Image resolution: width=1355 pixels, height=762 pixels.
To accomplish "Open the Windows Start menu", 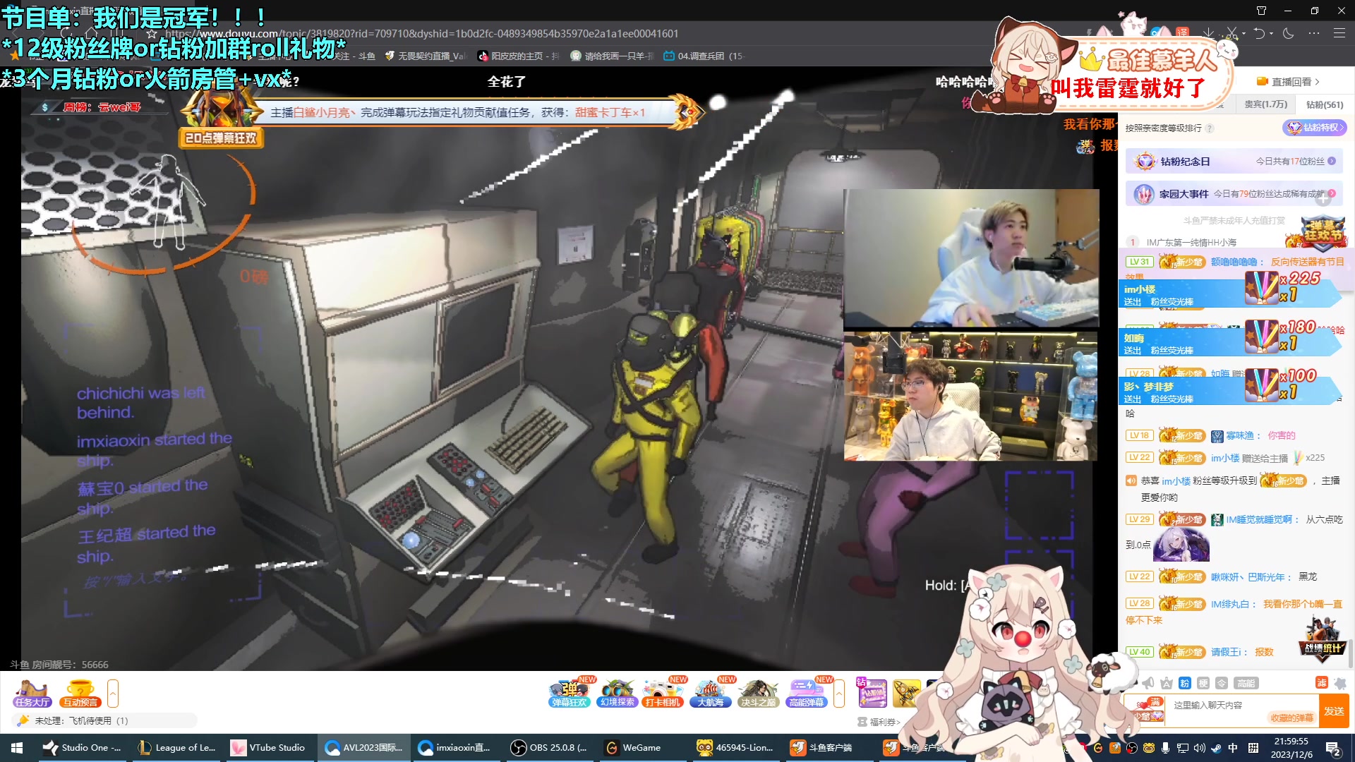I will [17, 748].
